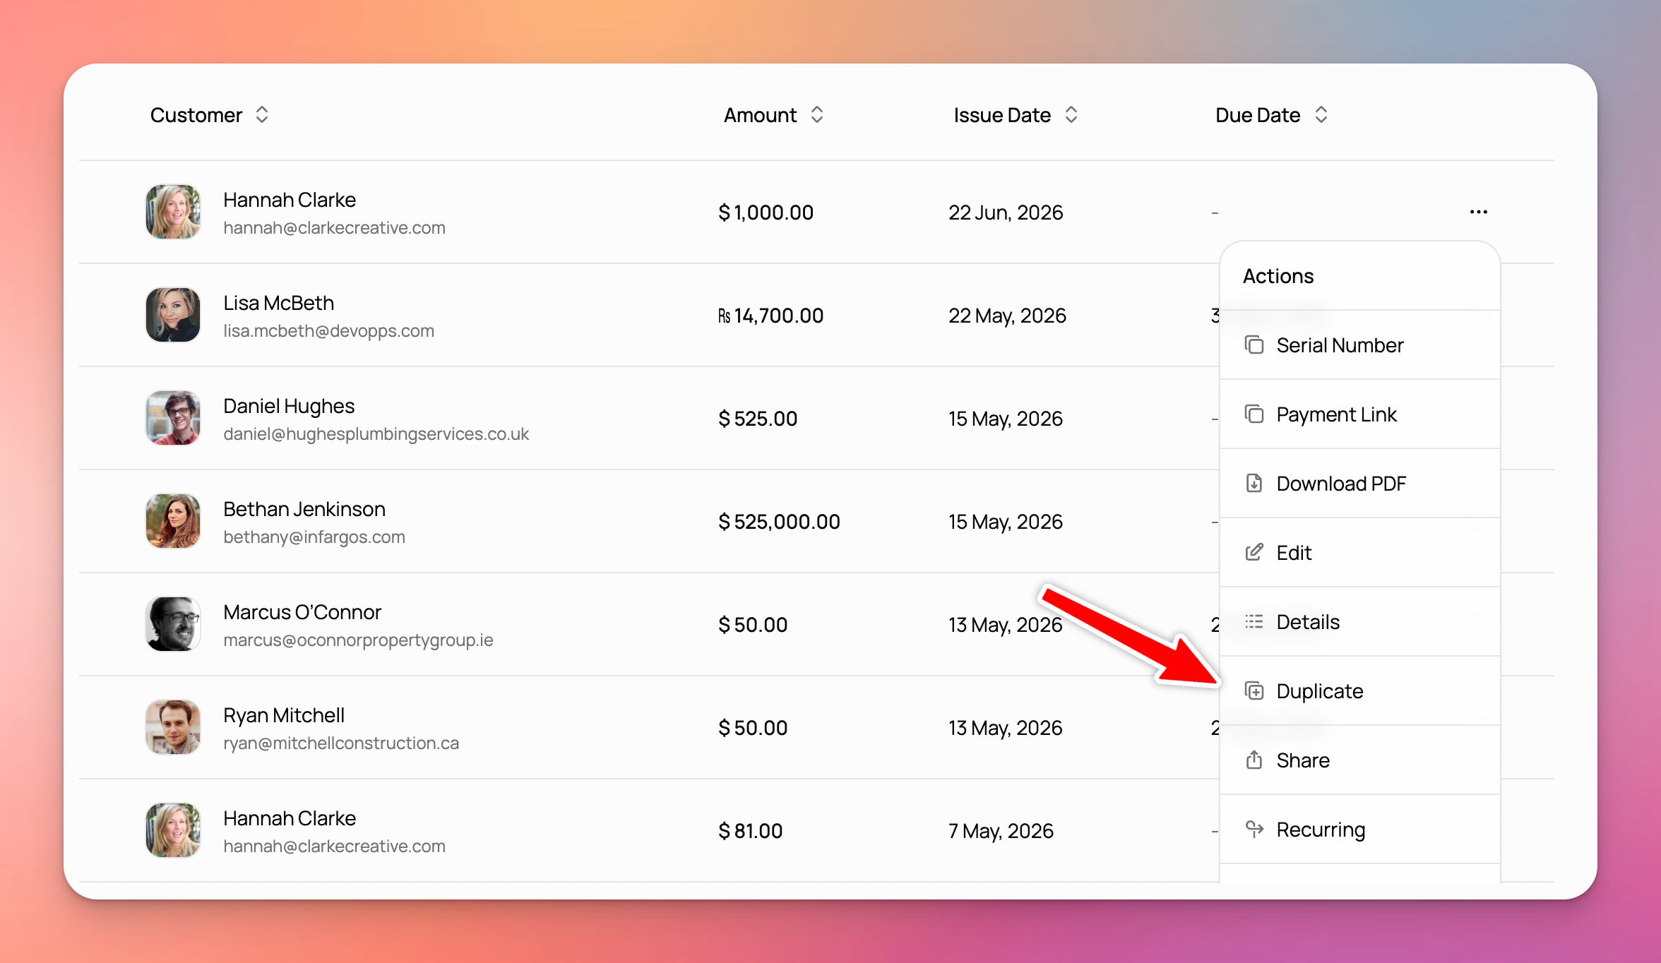The width and height of the screenshot is (1661, 963).
Task: Click the Share upload icon
Action: 1254,760
